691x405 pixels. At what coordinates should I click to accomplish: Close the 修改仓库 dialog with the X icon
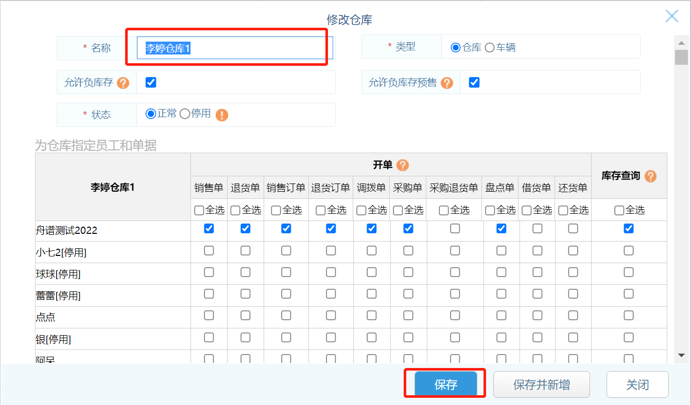pos(672,16)
